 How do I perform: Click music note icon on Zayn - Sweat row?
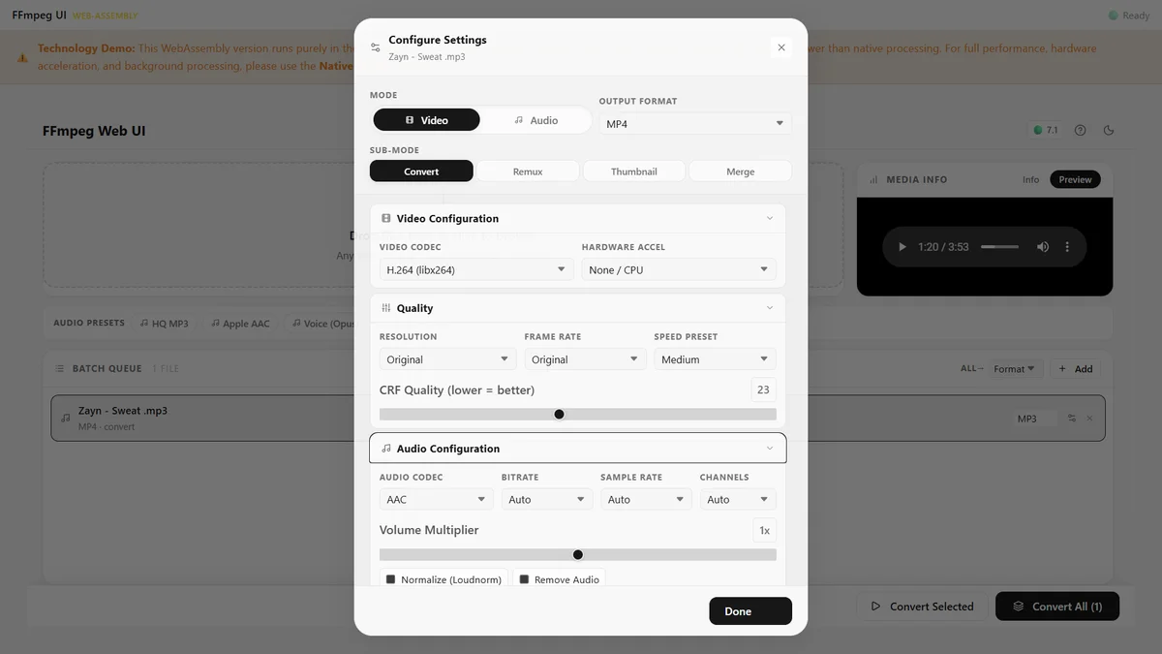66,419
